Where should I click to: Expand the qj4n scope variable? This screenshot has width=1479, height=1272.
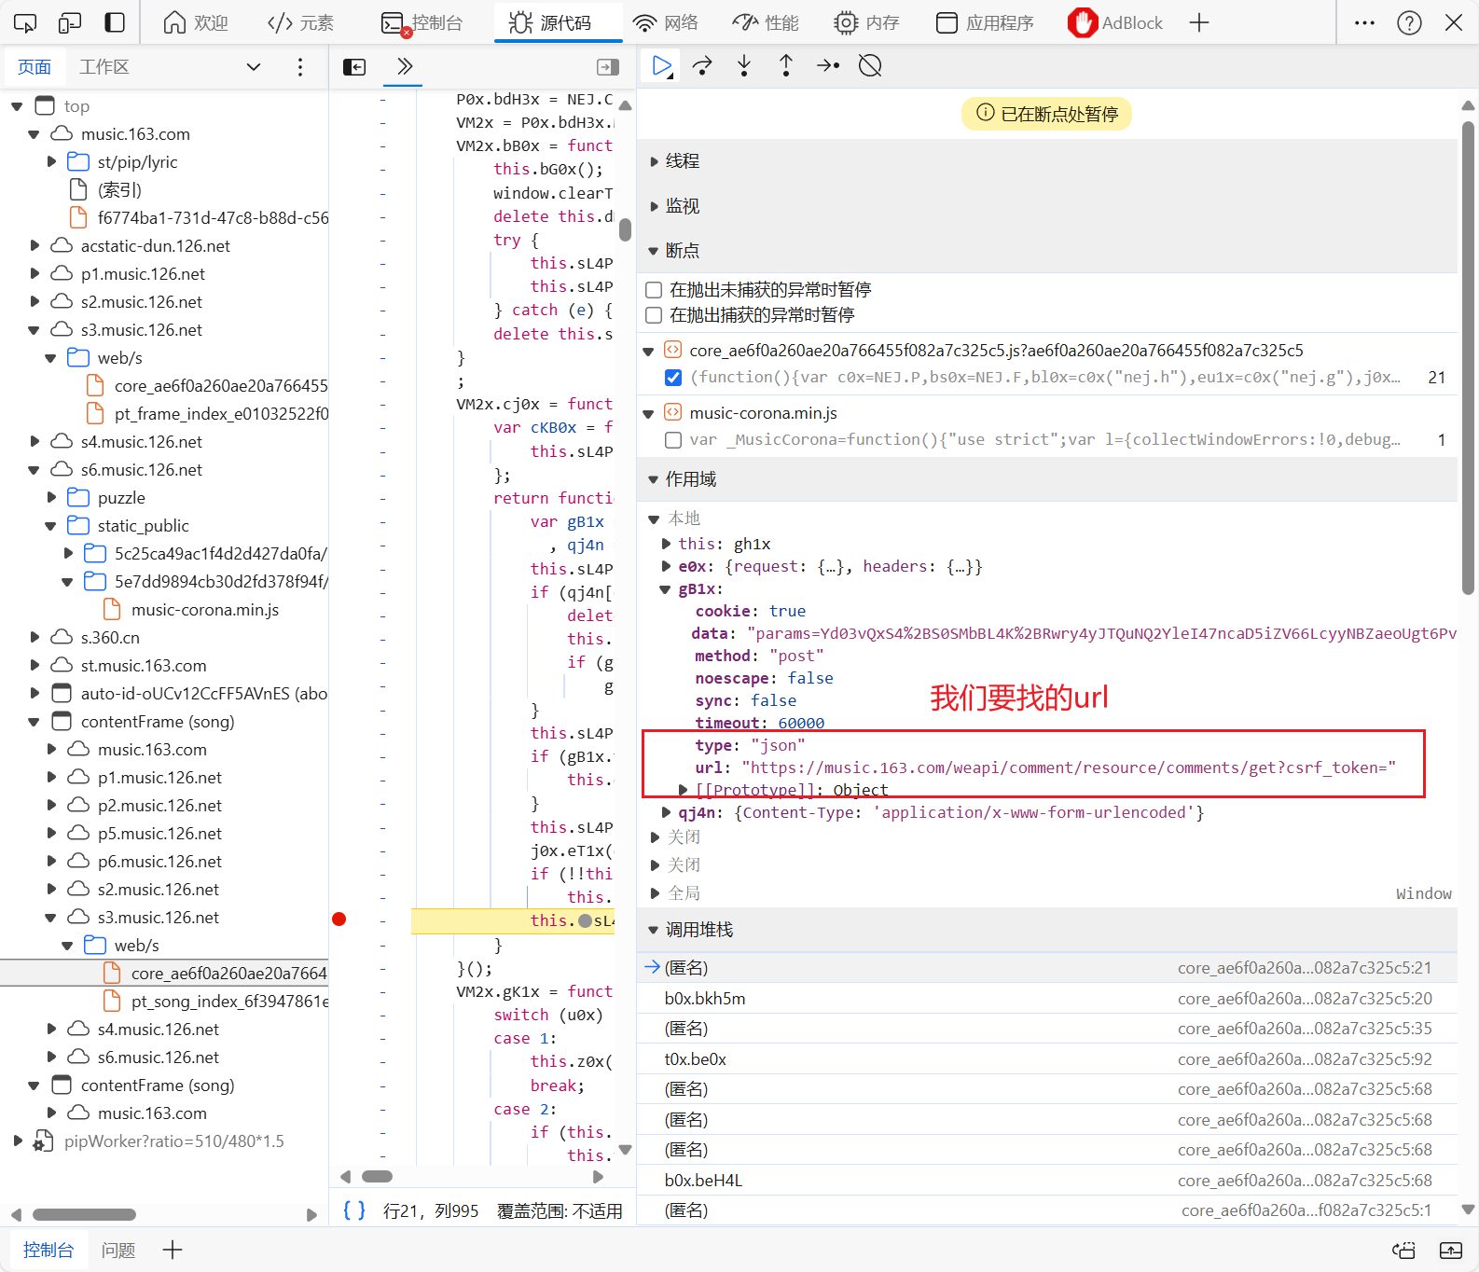(666, 812)
